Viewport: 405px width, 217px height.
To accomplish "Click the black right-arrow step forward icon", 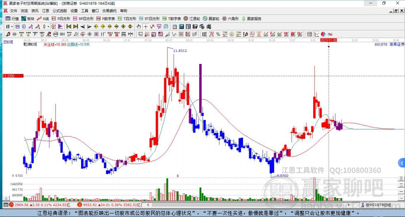I will [89, 26].
